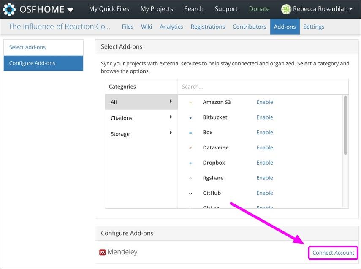Select the All category

(141, 102)
